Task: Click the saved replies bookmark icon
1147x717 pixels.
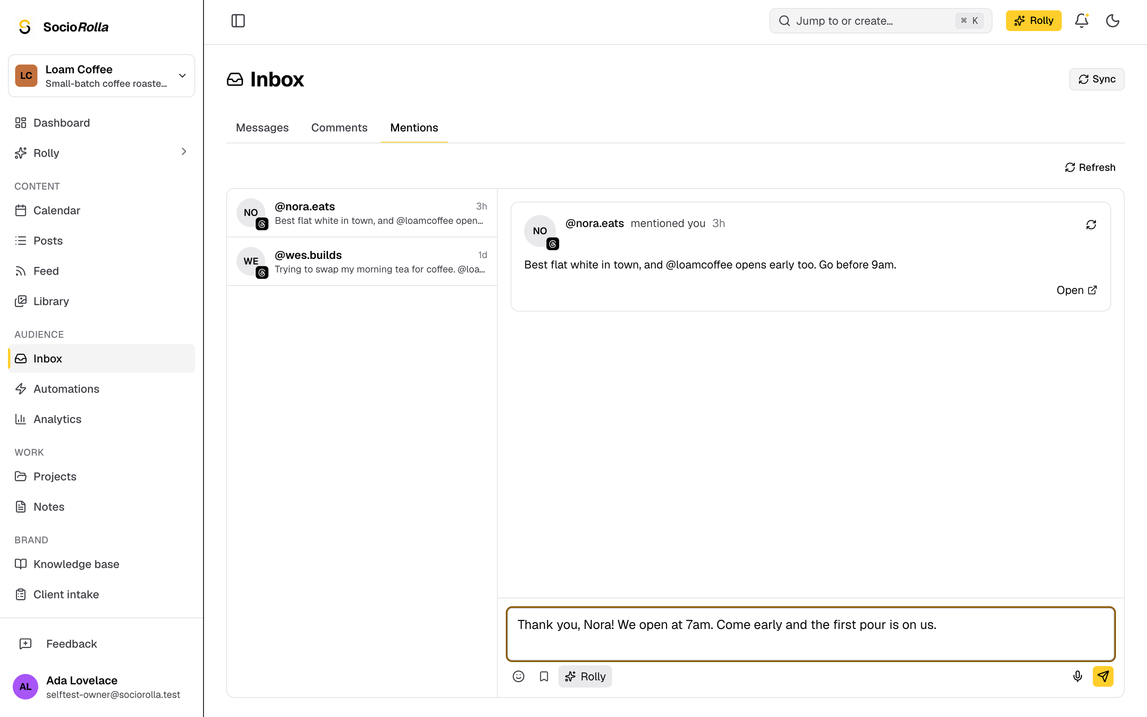Action: pyautogui.click(x=544, y=676)
